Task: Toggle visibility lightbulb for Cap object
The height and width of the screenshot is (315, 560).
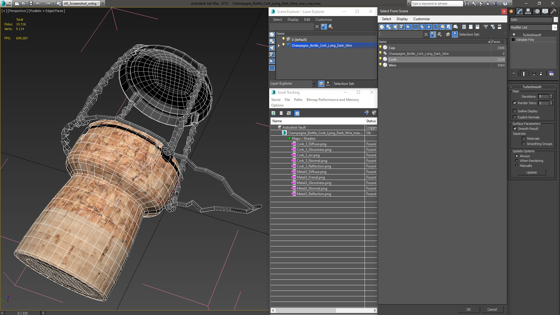Action: click(x=380, y=47)
